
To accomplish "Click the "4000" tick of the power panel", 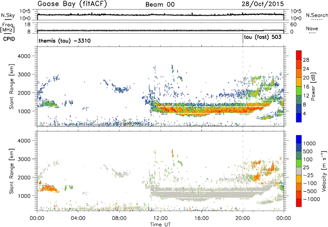I will point(24,56).
